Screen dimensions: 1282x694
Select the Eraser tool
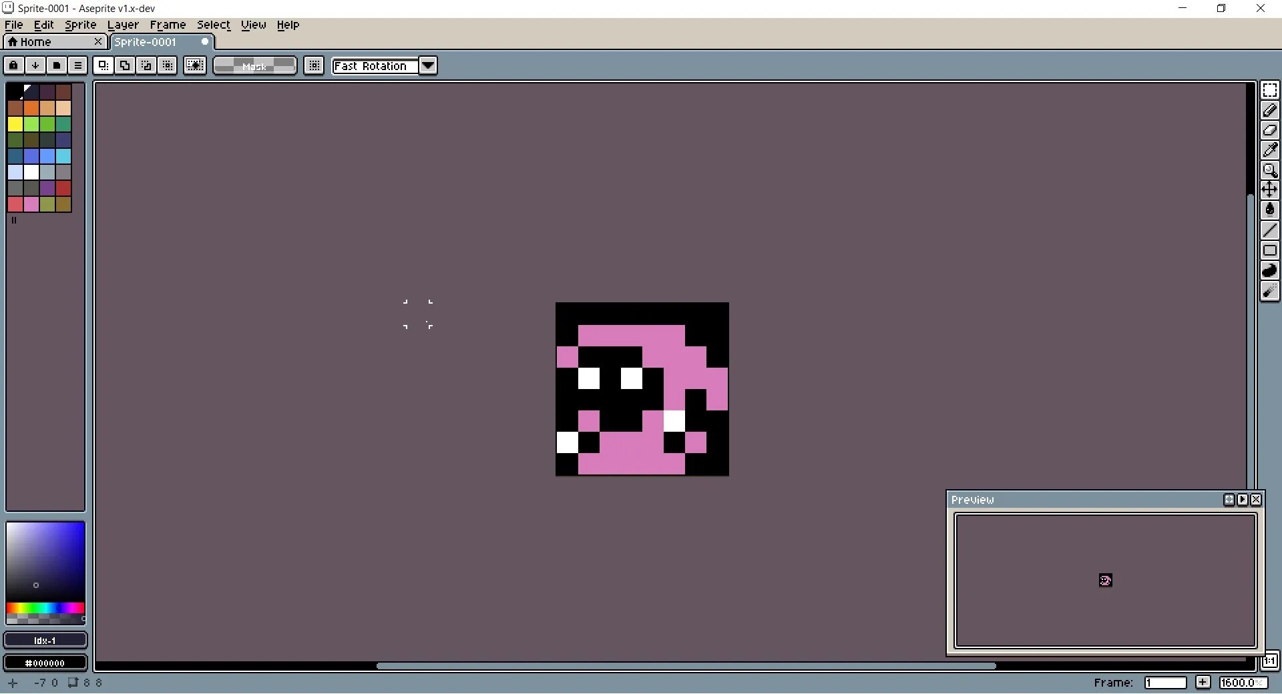coord(1269,130)
